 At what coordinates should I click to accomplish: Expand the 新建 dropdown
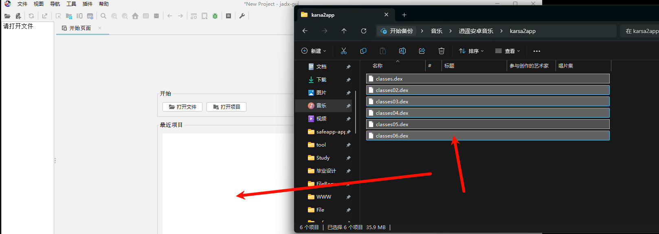(314, 51)
